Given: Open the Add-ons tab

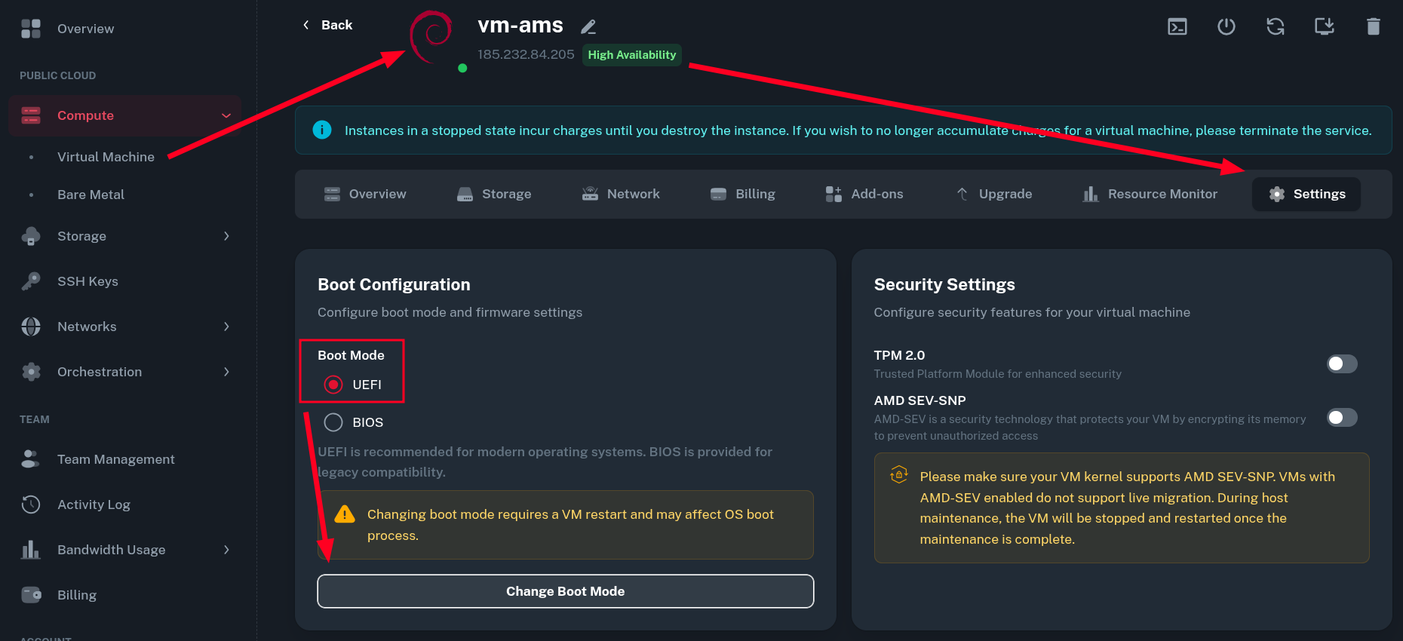Looking at the screenshot, I should (864, 194).
